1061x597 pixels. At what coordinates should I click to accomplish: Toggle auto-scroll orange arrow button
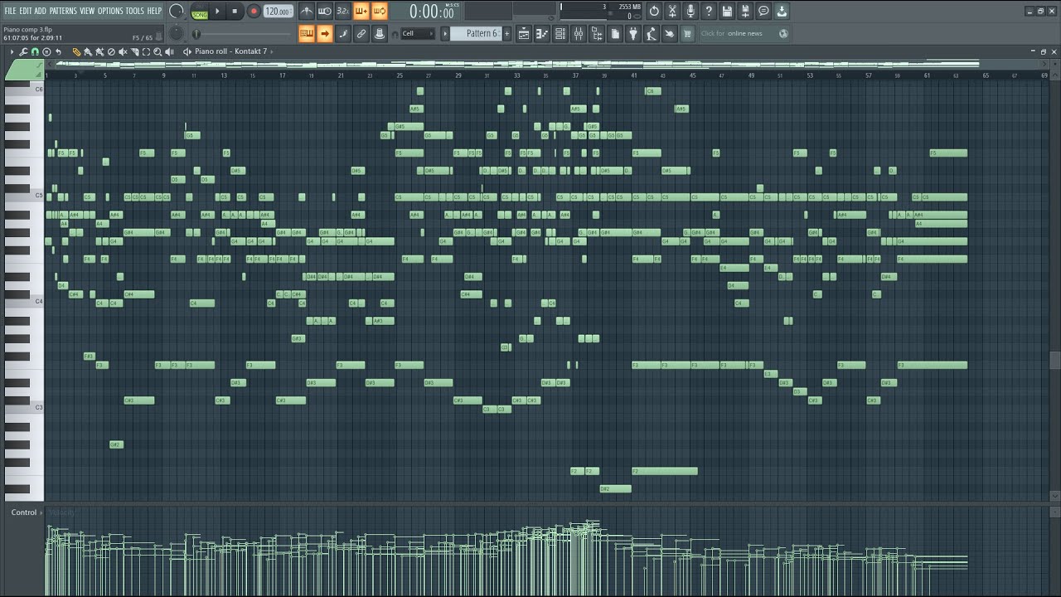coord(325,34)
